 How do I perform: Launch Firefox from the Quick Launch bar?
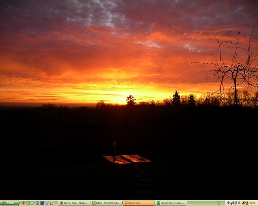(23, 203)
